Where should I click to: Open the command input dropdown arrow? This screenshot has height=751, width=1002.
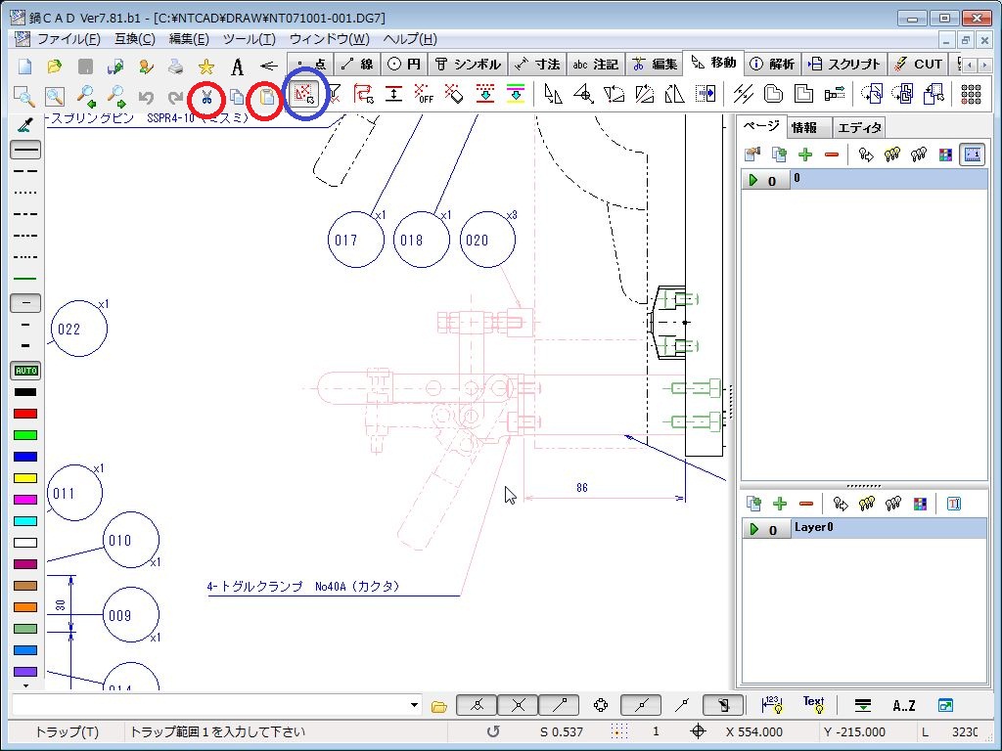point(414,705)
